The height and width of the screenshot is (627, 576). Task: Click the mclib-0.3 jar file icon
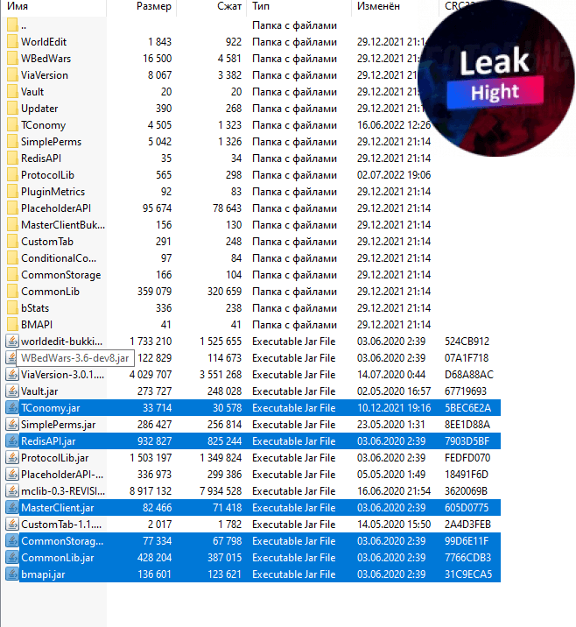pyautogui.click(x=12, y=491)
